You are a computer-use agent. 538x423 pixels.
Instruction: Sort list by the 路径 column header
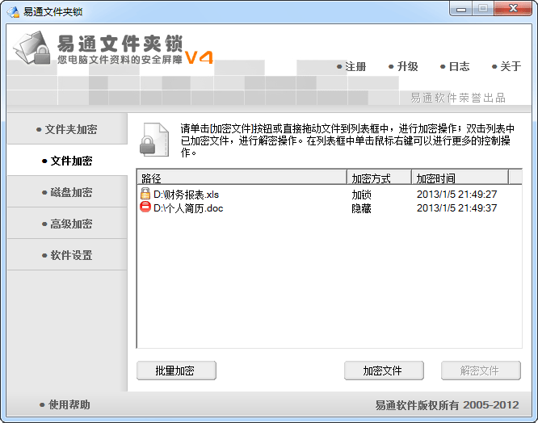coord(242,178)
